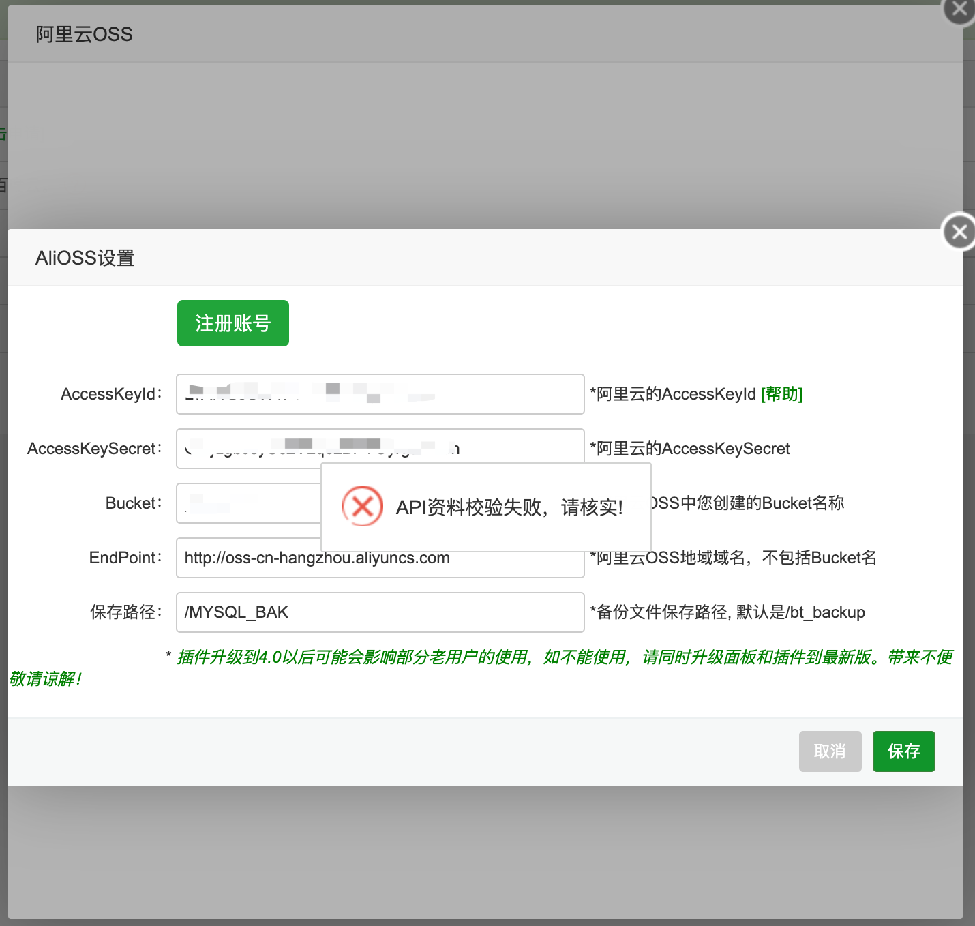
Task: Click the green 注册账号 register button
Action: [233, 323]
